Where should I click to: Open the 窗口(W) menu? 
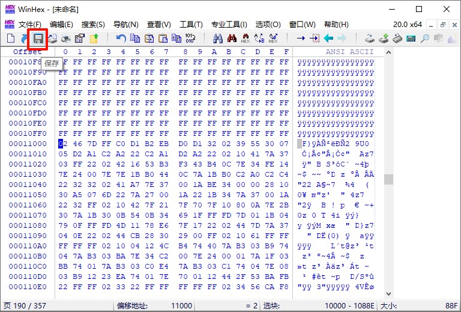pyautogui.click(x=303, y=25)
